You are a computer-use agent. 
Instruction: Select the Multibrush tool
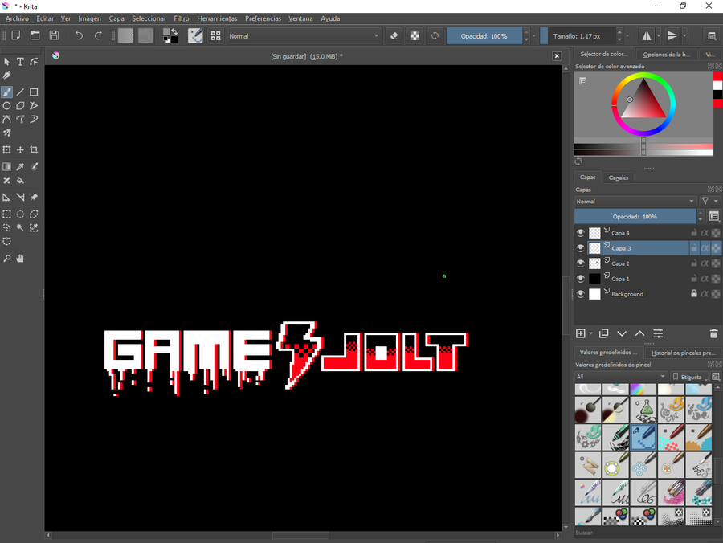click(x=7, y=133)
